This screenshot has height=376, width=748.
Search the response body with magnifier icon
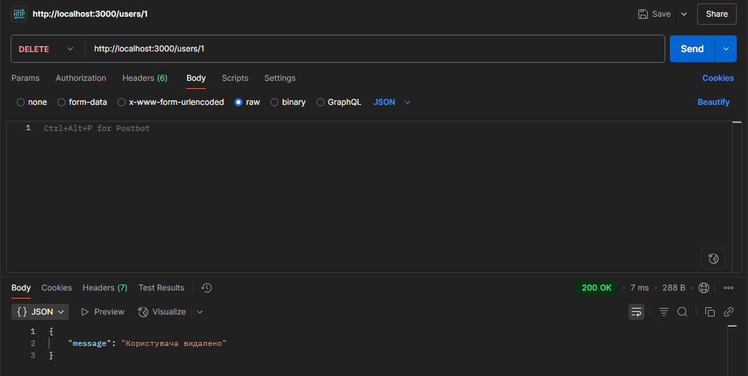coord(683,312)
